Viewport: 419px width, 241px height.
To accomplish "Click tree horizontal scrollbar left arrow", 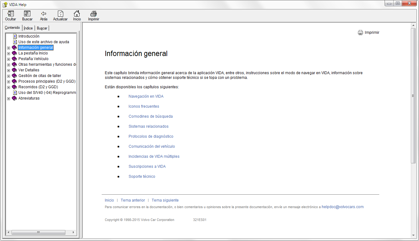I will coord(8,233).
